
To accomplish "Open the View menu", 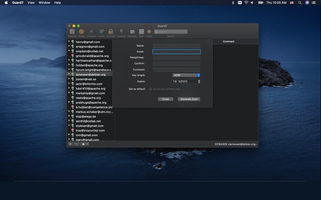I will coord(31,3).
